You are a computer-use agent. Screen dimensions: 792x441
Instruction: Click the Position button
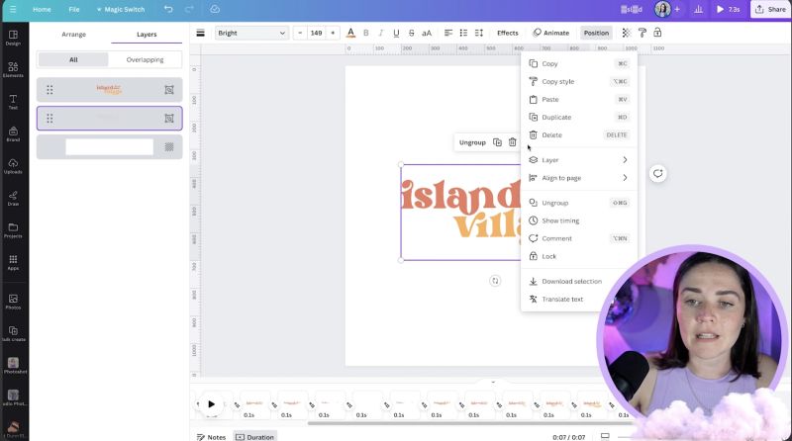596,33
